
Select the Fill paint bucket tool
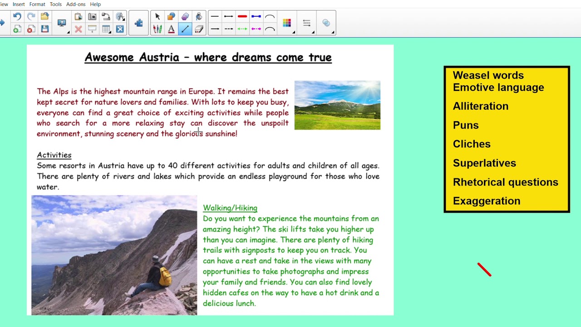click(199, 17)
